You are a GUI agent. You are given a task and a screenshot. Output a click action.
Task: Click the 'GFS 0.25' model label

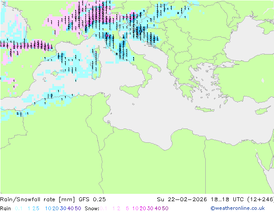[92, 199]
